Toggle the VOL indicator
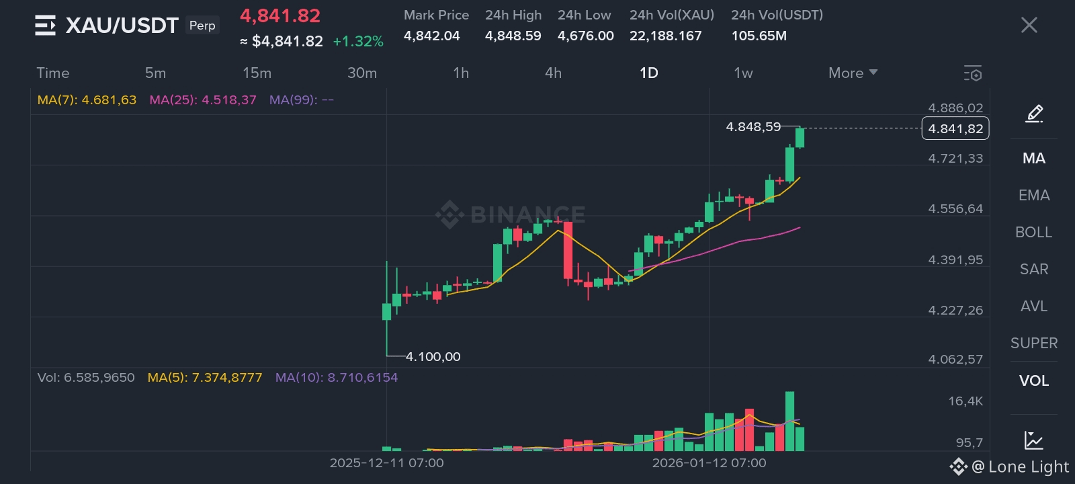This screenshot has height=484, width=1075. (1033, 380)
